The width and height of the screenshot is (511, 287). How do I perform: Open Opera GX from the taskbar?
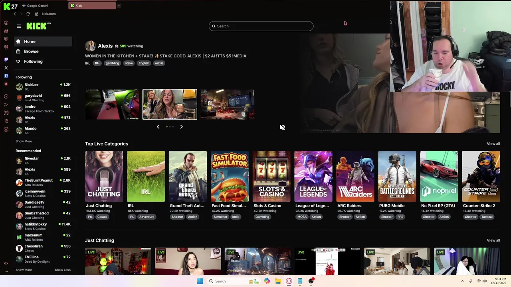[289, 281]
